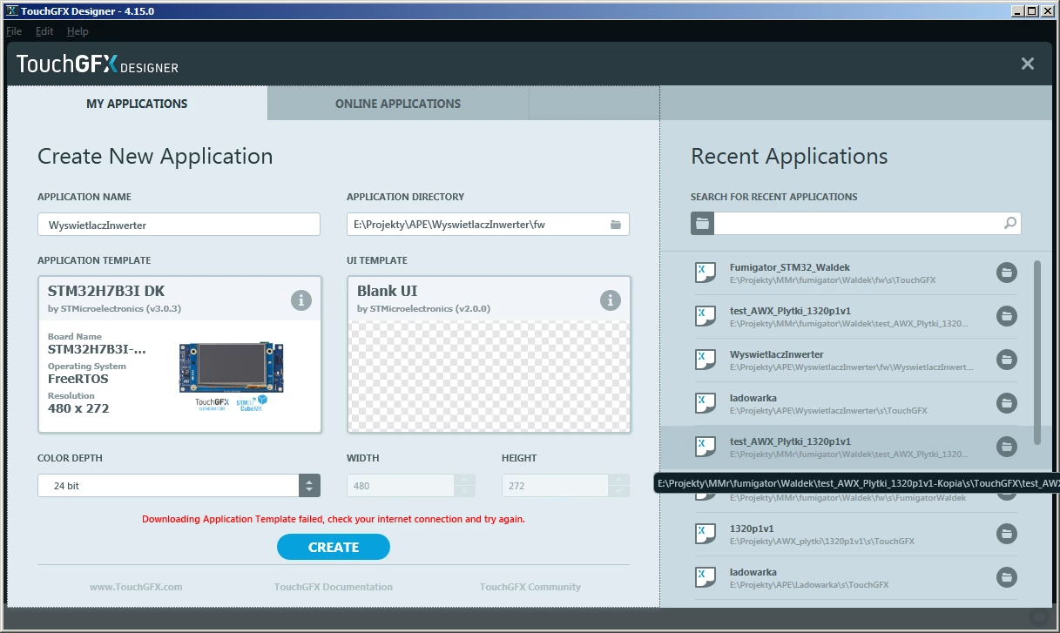This screenshot has width=1060, height=633.
Task: Browse for recent application folder button
Action: (x=702, y=224)
